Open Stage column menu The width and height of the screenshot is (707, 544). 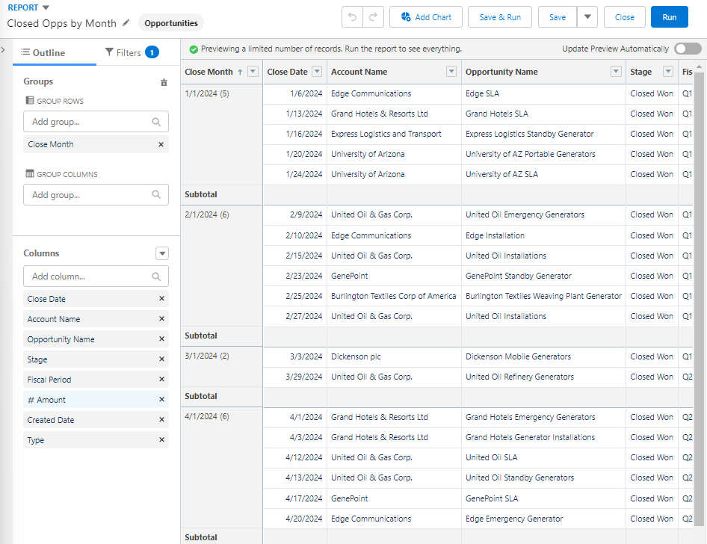[x=668, y=72]
